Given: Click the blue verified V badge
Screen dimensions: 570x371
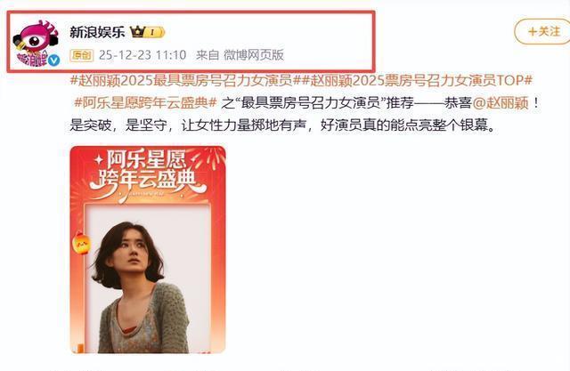Looking at the screenshot, I should [x=54, y=60].
